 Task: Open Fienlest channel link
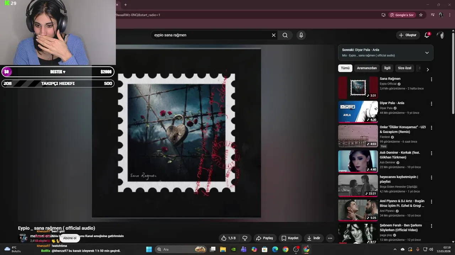(x=385, y=137)
